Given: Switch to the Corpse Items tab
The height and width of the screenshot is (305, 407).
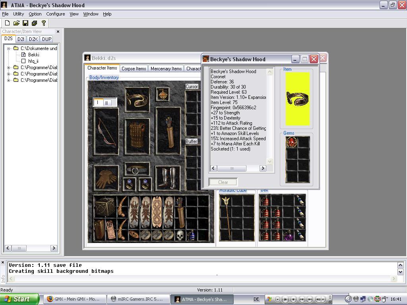Looking at the screenshot, I should pos(134,69).
